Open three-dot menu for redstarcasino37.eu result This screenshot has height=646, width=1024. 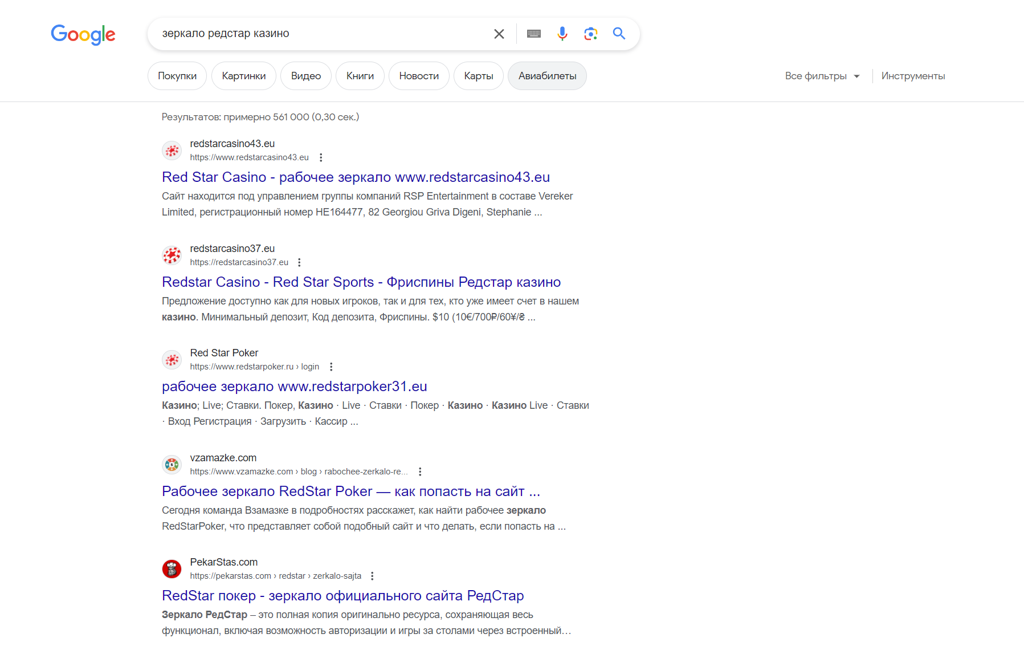coord(299,262)
